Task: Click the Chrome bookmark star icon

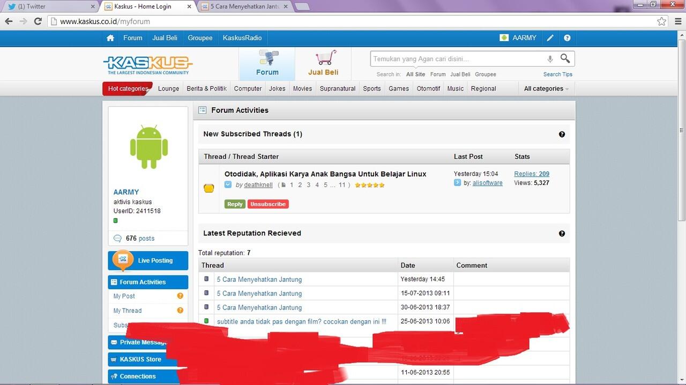Action: coord(662,21)
